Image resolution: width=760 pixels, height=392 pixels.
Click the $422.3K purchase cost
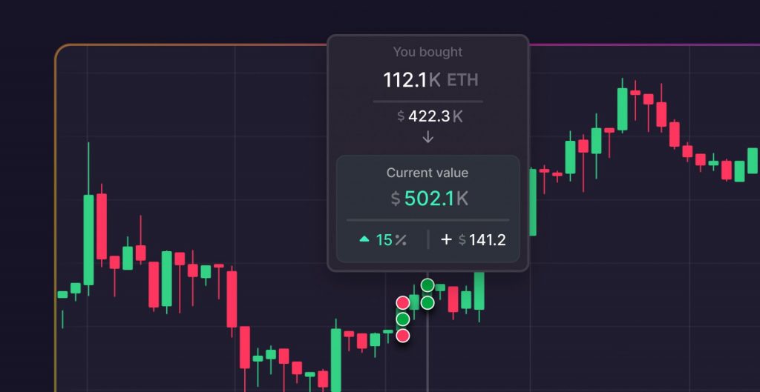tap(430, 116)
